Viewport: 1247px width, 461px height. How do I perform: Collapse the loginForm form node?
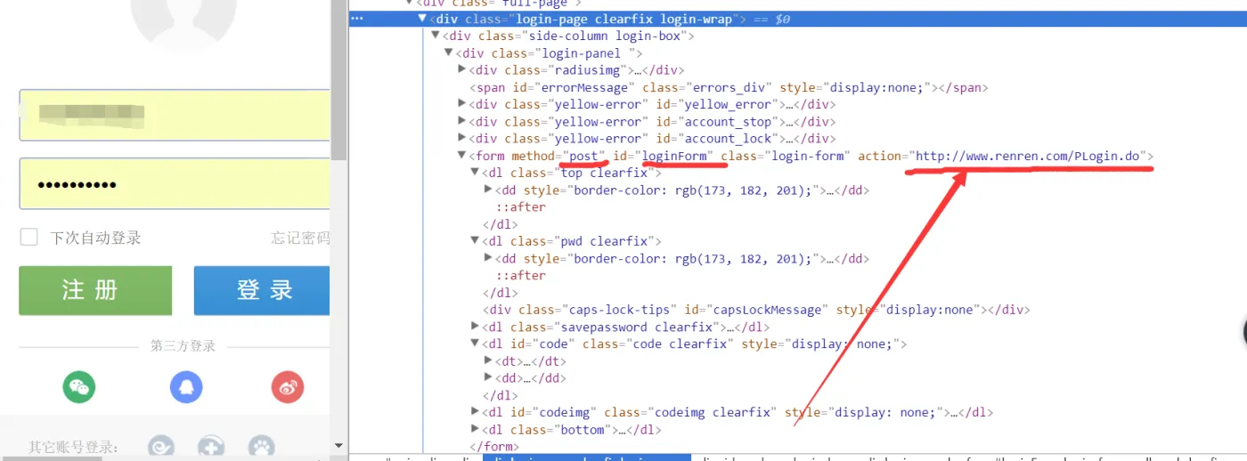coord(461,156)
